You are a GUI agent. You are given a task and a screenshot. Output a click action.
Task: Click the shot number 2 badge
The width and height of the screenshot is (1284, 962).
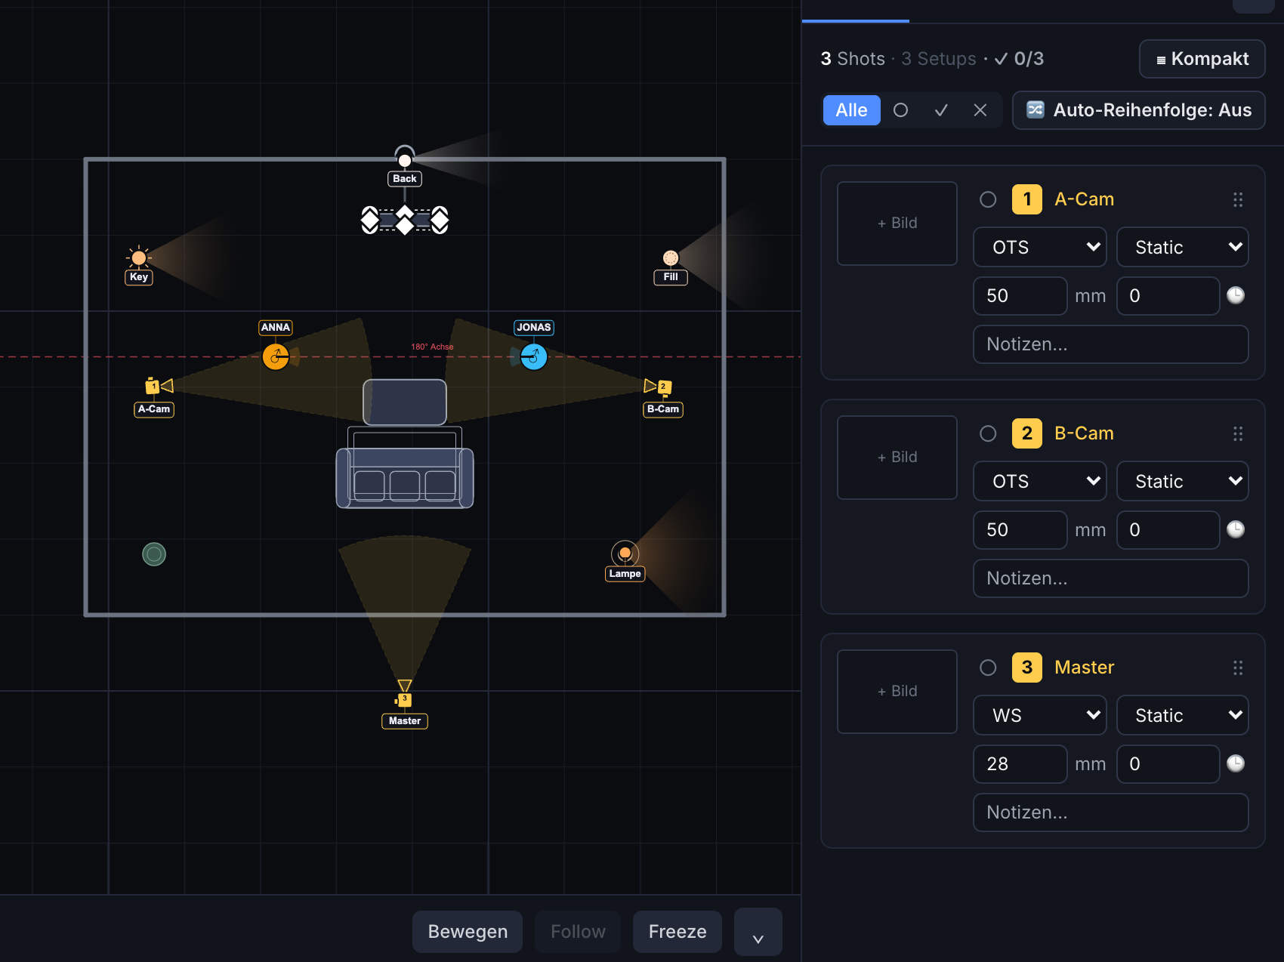(x=1027, y=433)
